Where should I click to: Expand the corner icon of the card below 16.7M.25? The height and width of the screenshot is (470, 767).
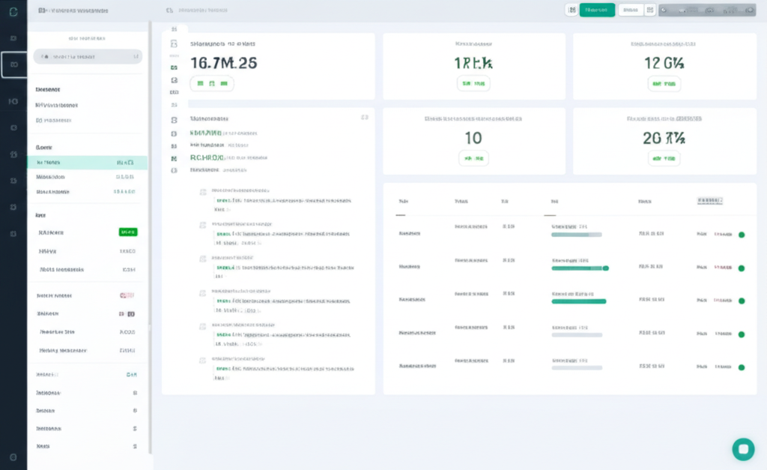pos(365,118)
